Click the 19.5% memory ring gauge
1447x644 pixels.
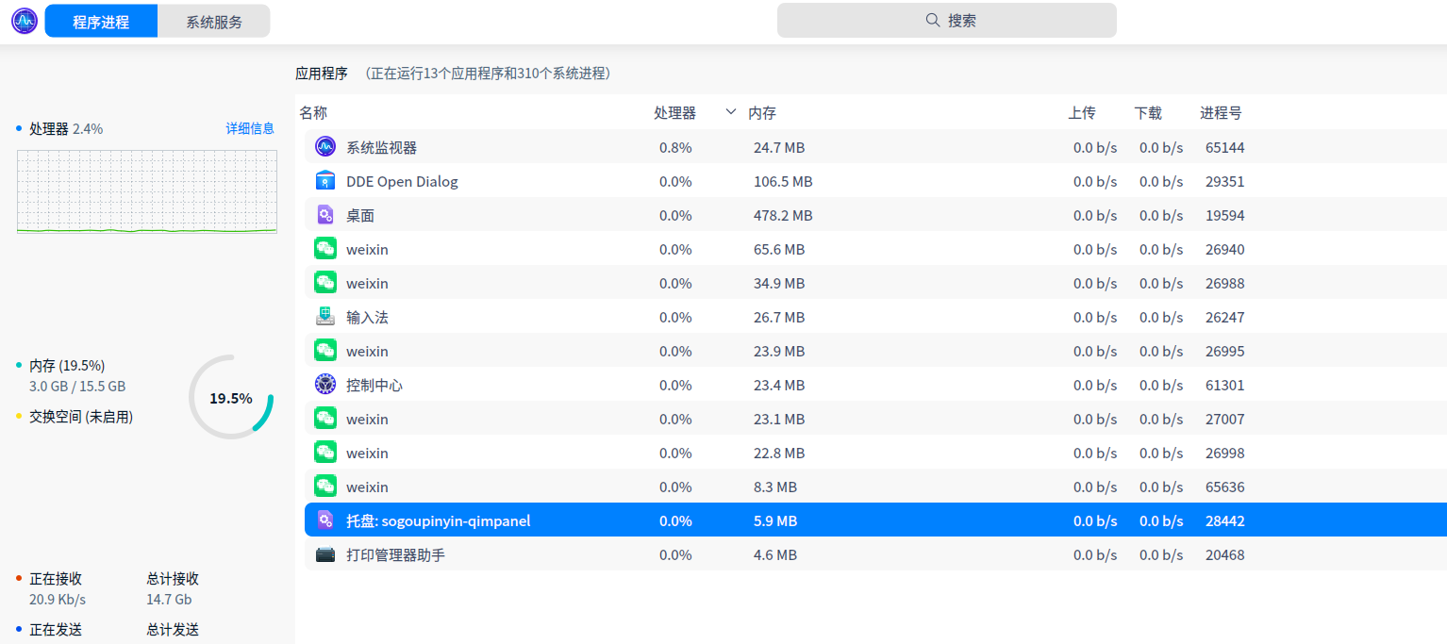(231, 397)
